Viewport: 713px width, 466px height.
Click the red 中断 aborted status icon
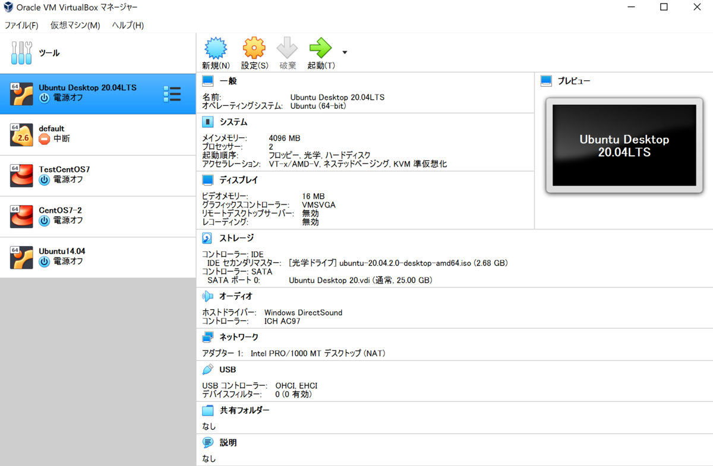[44, 138]
